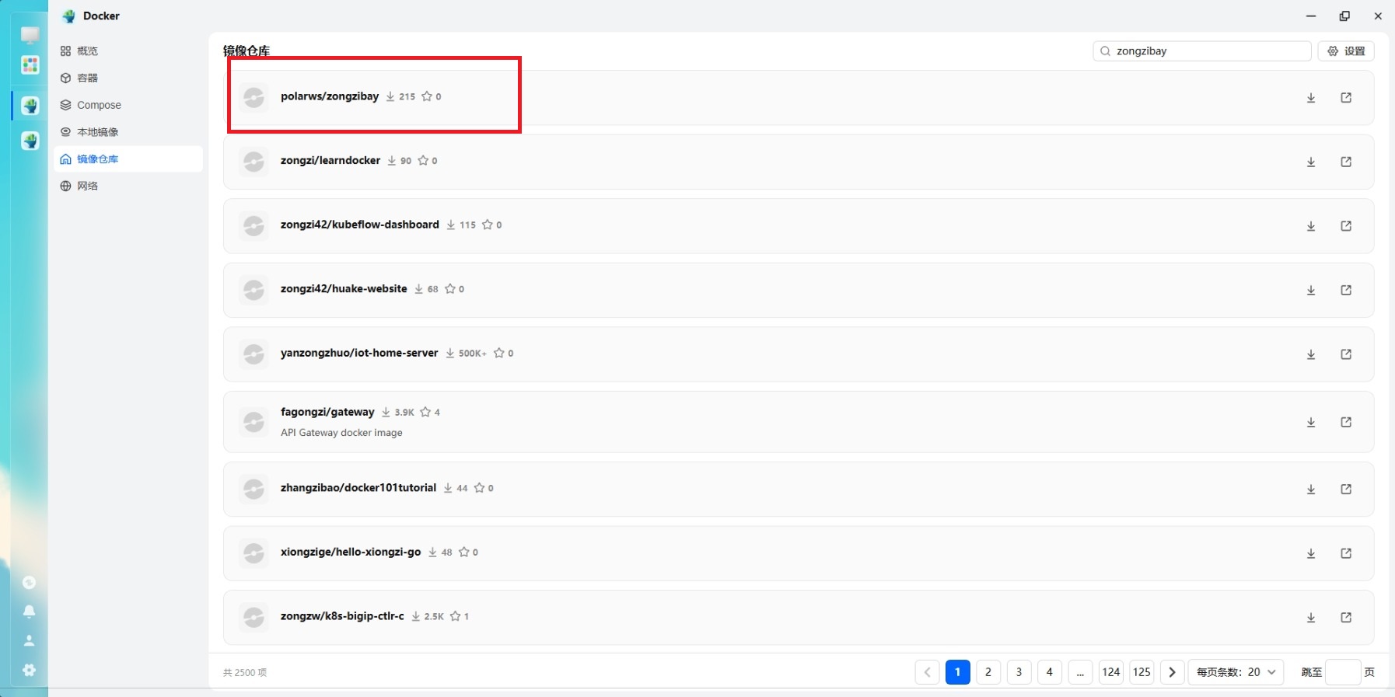Viewport: 1395px width, 697px height.
Task: Open zongzi42/kubeflow-dashboard external link
Action: (1346, 226)
